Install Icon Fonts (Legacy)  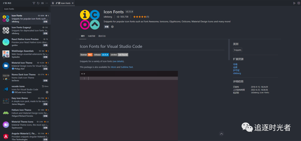[45, 33]
